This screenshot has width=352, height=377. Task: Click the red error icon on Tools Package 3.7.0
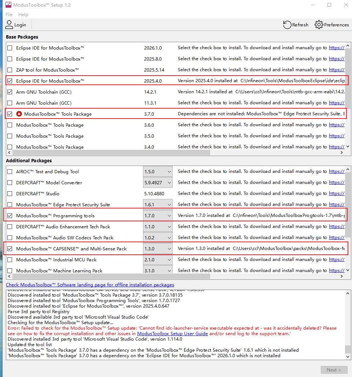click(x=19, y=114)
